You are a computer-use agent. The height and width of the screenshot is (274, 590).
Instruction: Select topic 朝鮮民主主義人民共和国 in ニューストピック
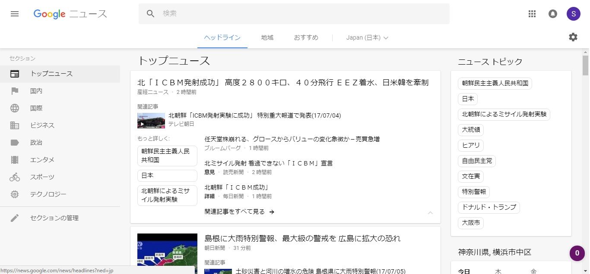pyautogui.click(x=495, y=83)
